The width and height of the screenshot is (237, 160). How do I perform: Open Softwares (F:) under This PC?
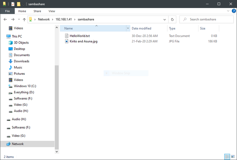[x=23, y=98]
